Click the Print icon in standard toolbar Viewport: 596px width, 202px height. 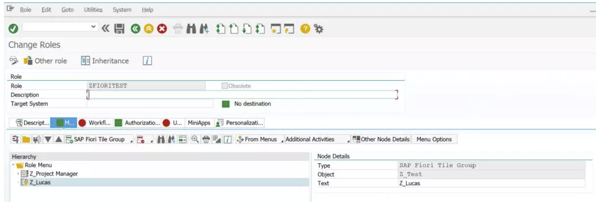tap(178, 29)
